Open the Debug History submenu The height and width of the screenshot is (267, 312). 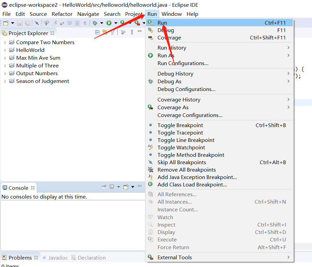click(219, 74)
